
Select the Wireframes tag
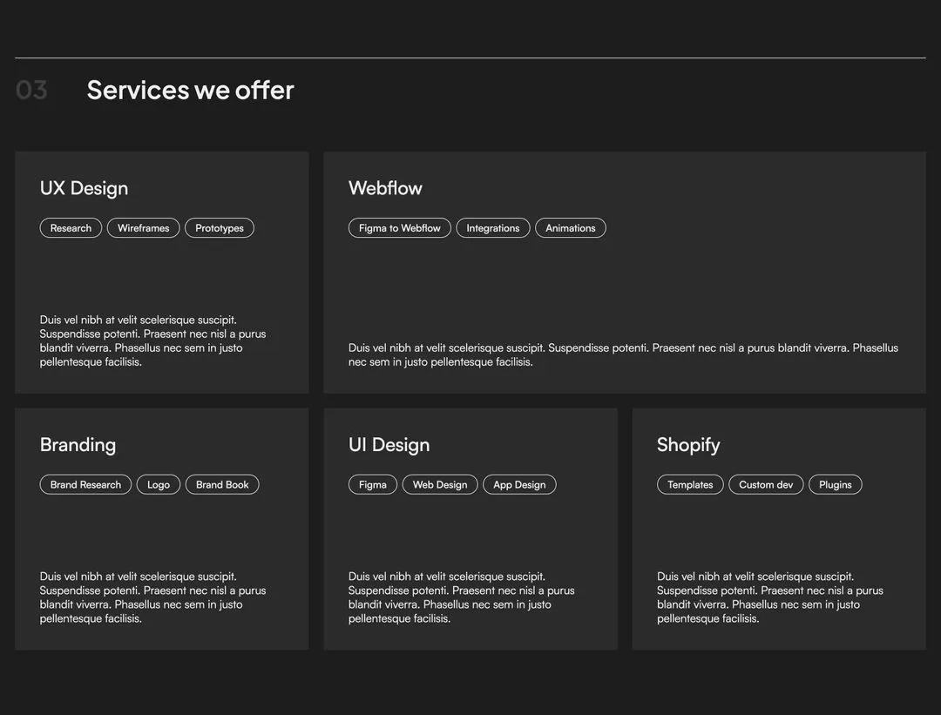(x=144, y=228)
